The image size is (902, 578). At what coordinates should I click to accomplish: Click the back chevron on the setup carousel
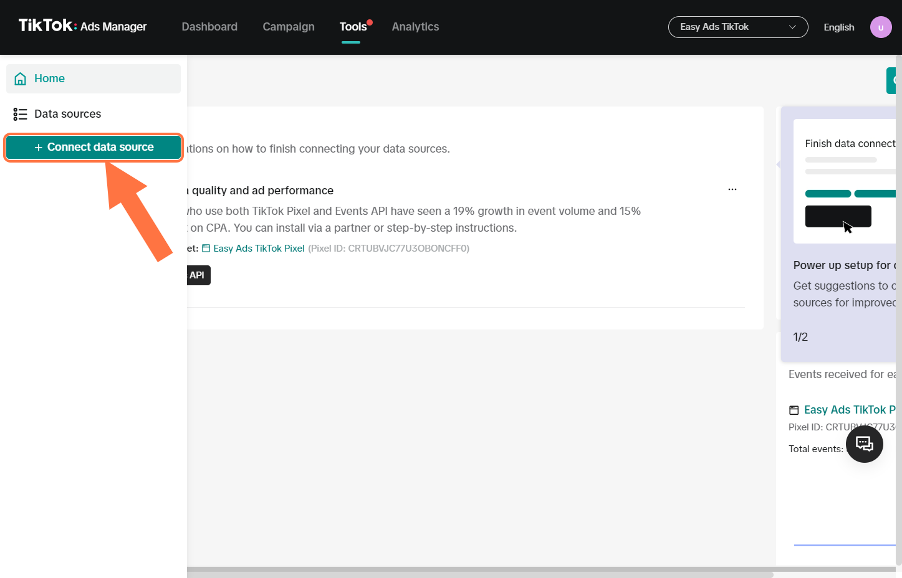tap(778, 165)
